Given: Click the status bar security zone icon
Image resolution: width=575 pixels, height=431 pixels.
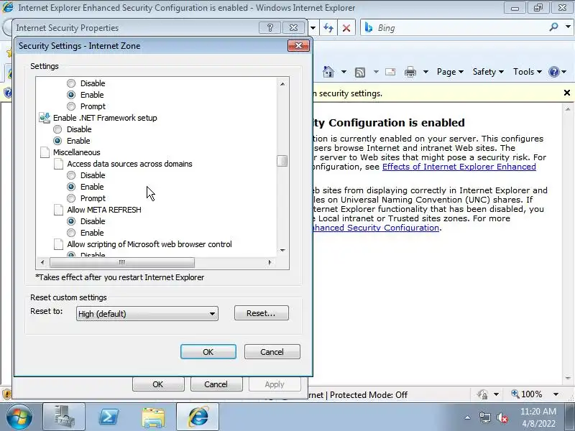Looking at the screenshot, I should (482, 394).
